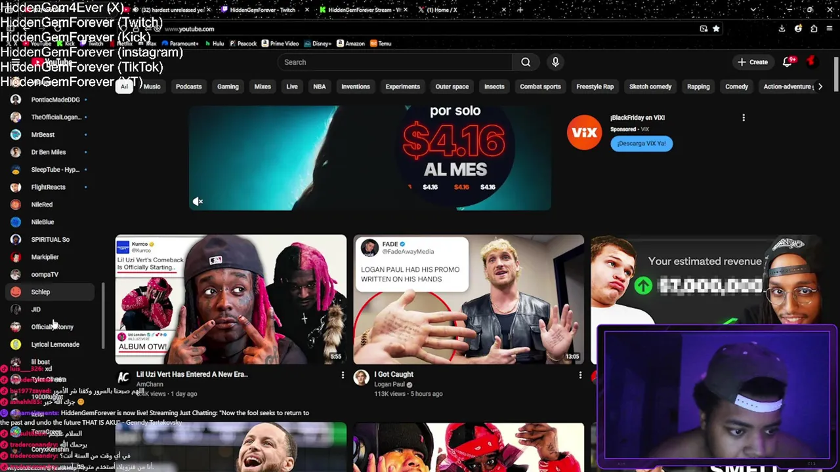Screen dimensions: 840x472
Task: Unmute the VIX ad video
Action: [x=198, y=201]
